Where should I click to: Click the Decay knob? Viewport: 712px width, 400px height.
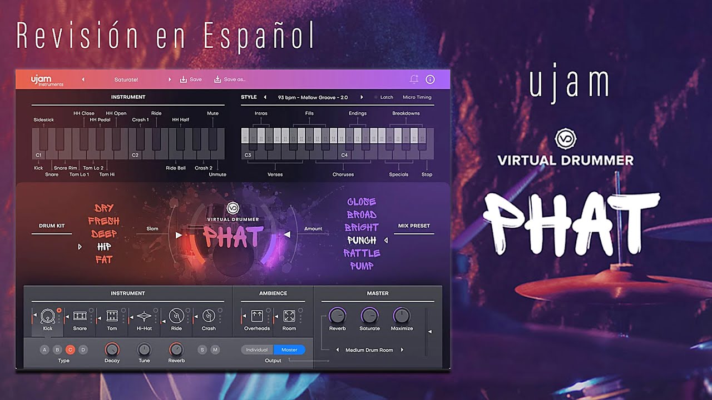112,349
